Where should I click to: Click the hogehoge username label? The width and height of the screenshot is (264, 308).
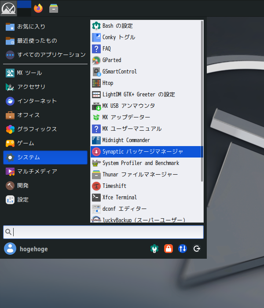point(34,249)
